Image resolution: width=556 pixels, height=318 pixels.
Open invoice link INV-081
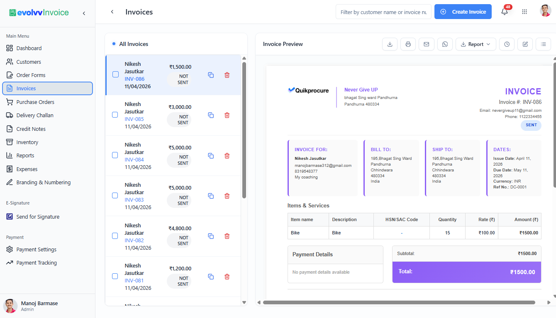coord(134,280)
